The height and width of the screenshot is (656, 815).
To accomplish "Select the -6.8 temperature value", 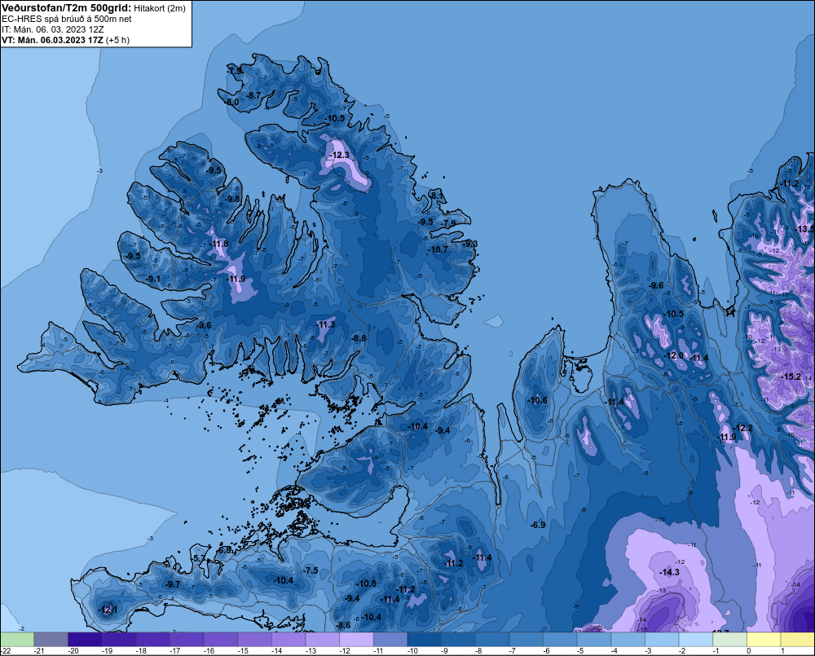I will (224, 550).
